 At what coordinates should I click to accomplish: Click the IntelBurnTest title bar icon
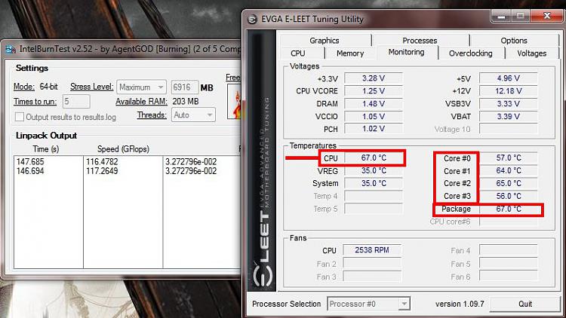point(11,49)
